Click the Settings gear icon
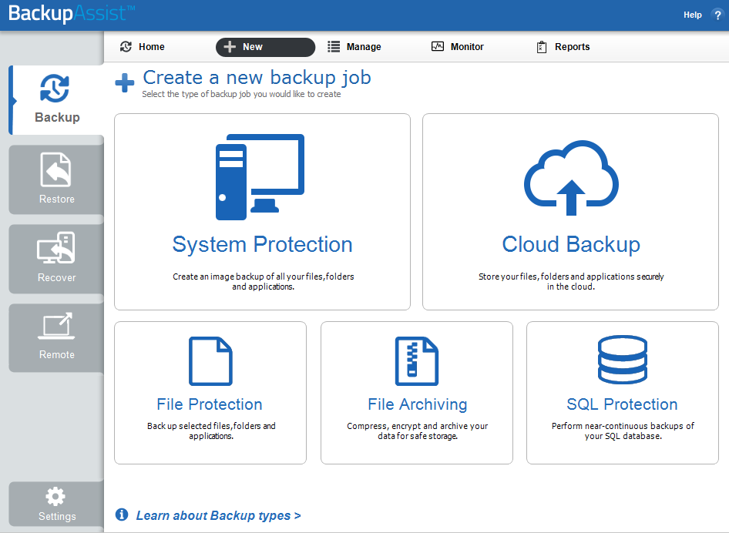 55,496
